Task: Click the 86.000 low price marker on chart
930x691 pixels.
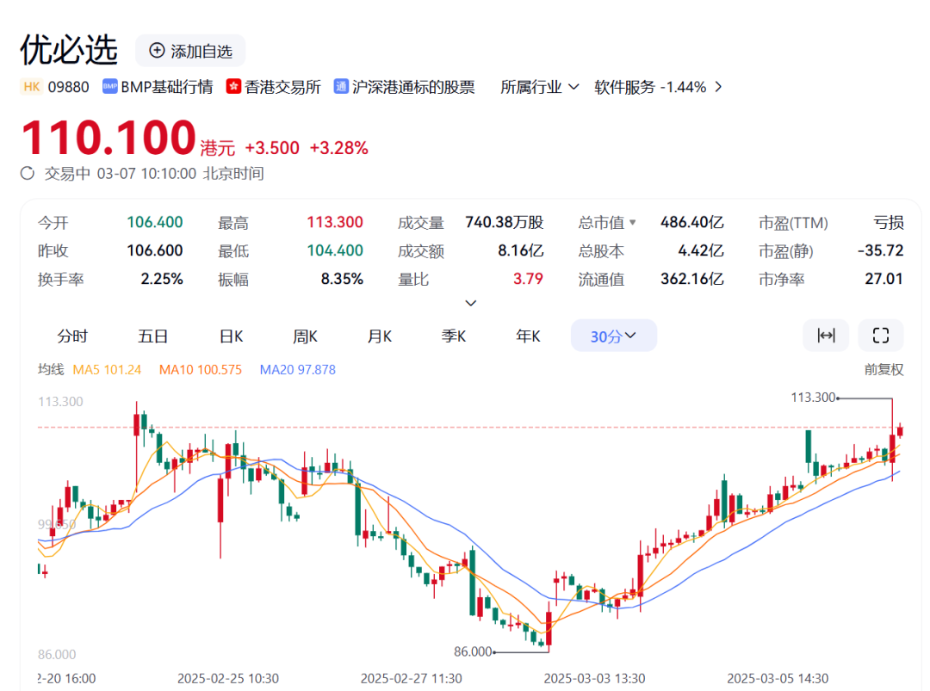Action: pos(473,651)
